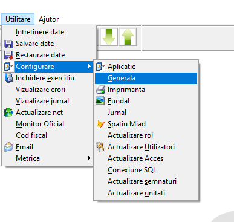Click the Aplicatie icon
The width and height of the screenshot is (234, 222).
(100, 67)
